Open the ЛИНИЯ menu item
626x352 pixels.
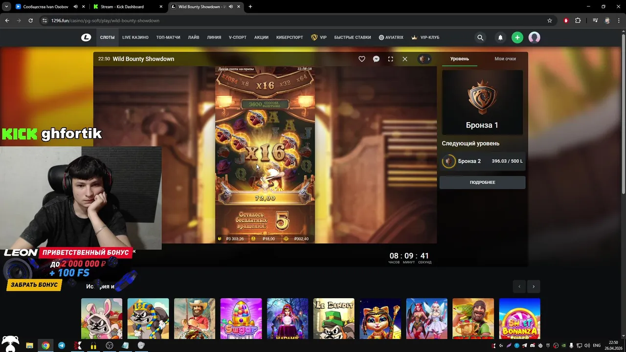pos(214,37)
